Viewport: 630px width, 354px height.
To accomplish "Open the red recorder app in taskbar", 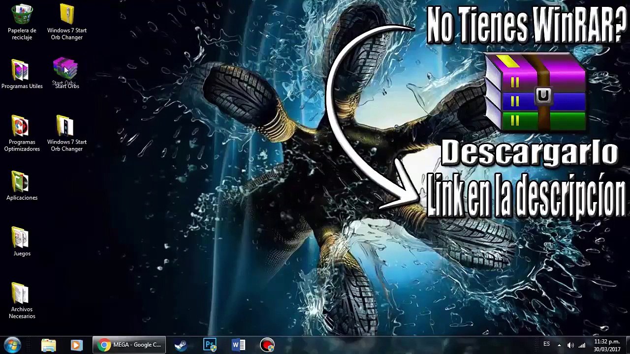I will click(x=267, y=345).
